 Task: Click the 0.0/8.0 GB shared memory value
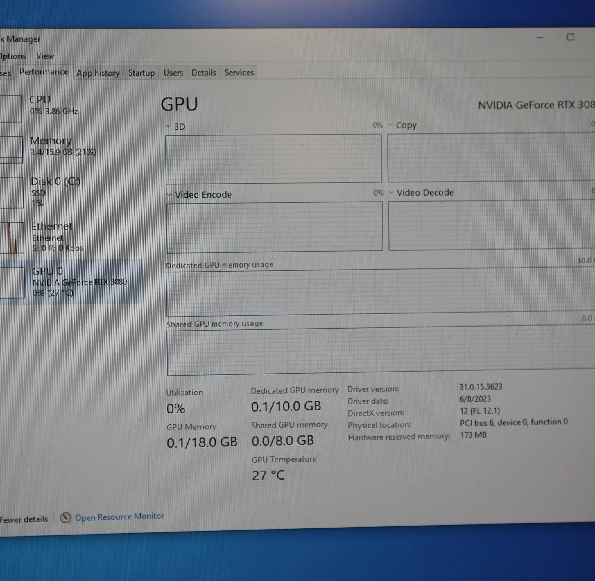coord(283,441)
